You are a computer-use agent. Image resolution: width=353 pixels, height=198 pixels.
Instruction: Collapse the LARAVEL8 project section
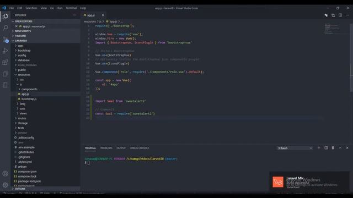(x=45, y=41)
